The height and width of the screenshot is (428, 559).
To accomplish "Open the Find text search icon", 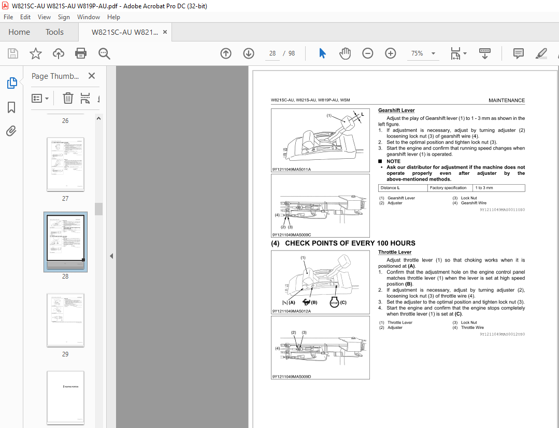I will tap(104, 53).
